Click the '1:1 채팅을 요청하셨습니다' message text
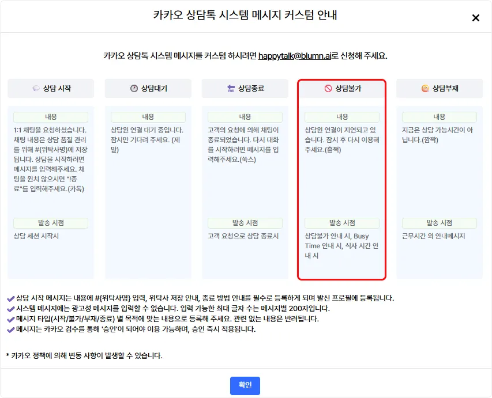This screenshot has height=398, width=492. pos(51,159)
